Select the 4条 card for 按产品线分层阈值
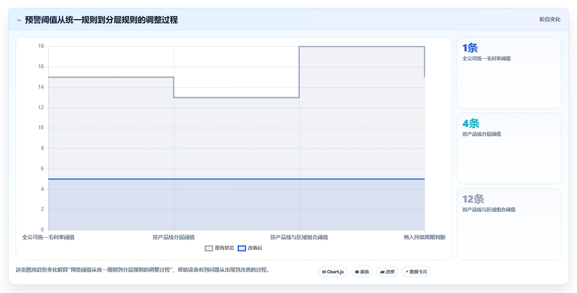577x293 pixels. (x=509, y=148)
